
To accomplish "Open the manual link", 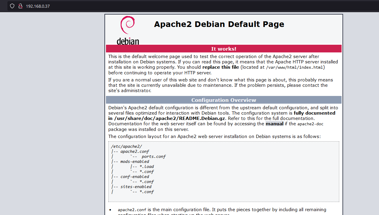I will tap(275, 124).
